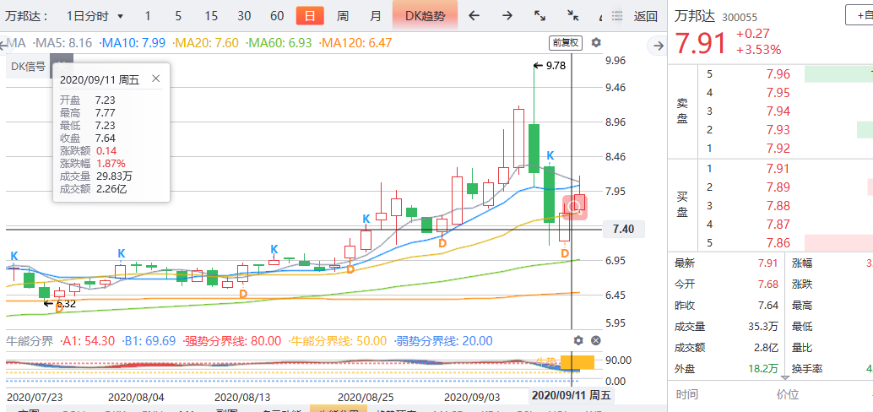This screenshot has height=412, width=873.
Task: Click the K signal above the 8.46 candle
Action: click(550, 155)
